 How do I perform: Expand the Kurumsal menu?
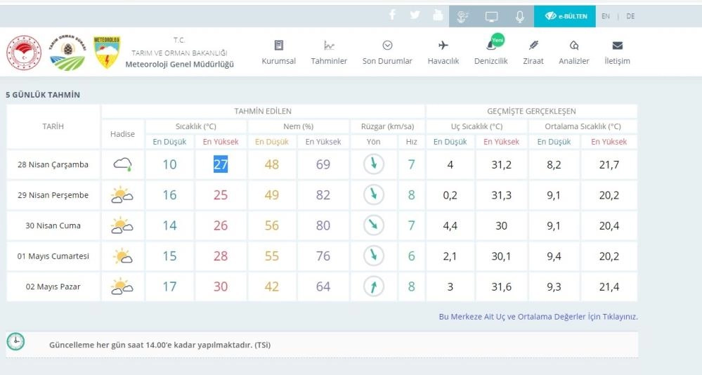point(278,52)
